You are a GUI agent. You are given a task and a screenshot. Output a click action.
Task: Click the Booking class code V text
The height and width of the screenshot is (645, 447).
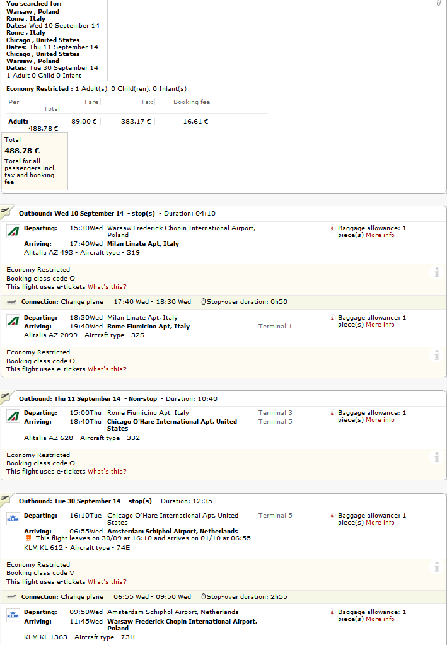[x=41, y=573]
